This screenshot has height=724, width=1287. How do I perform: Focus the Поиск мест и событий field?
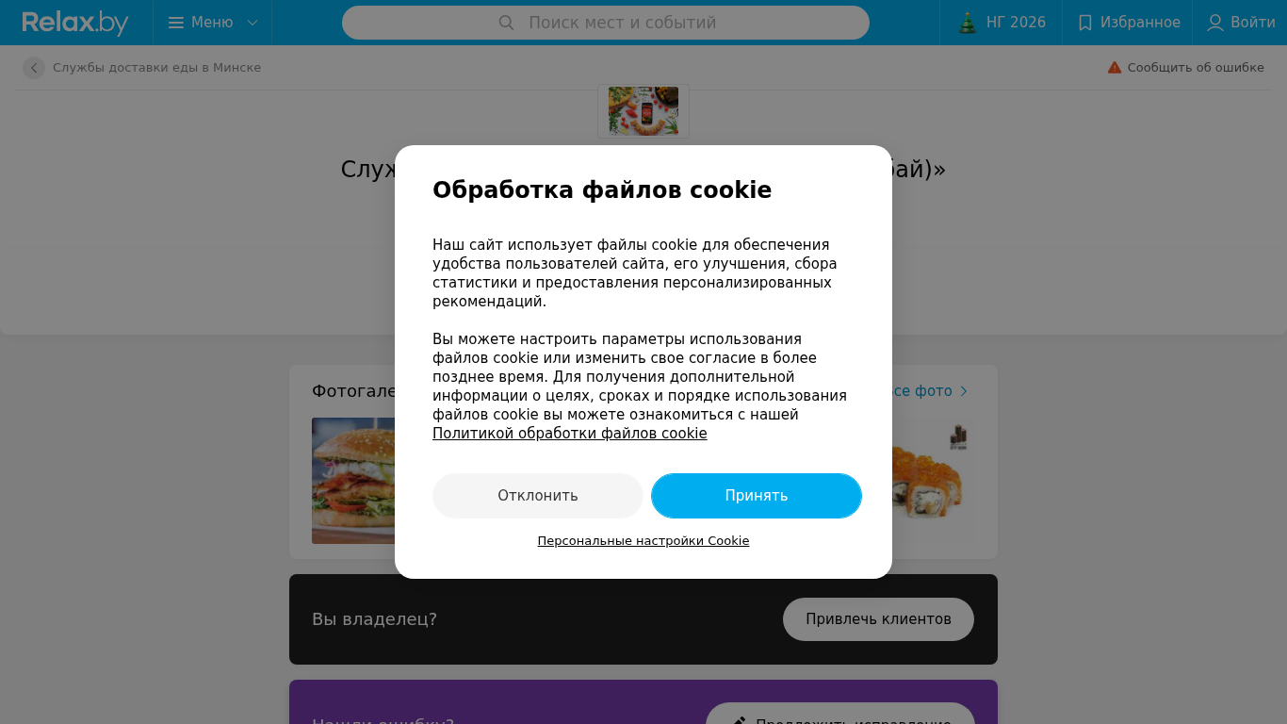(x=606, y=23)
